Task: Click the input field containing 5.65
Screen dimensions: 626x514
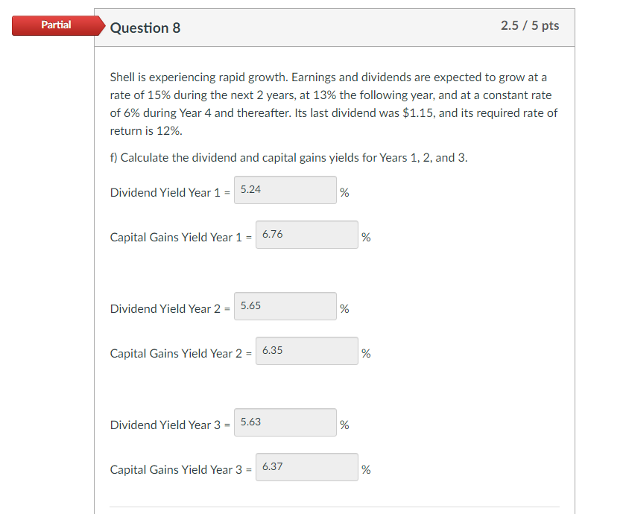Action: point(285,306)
